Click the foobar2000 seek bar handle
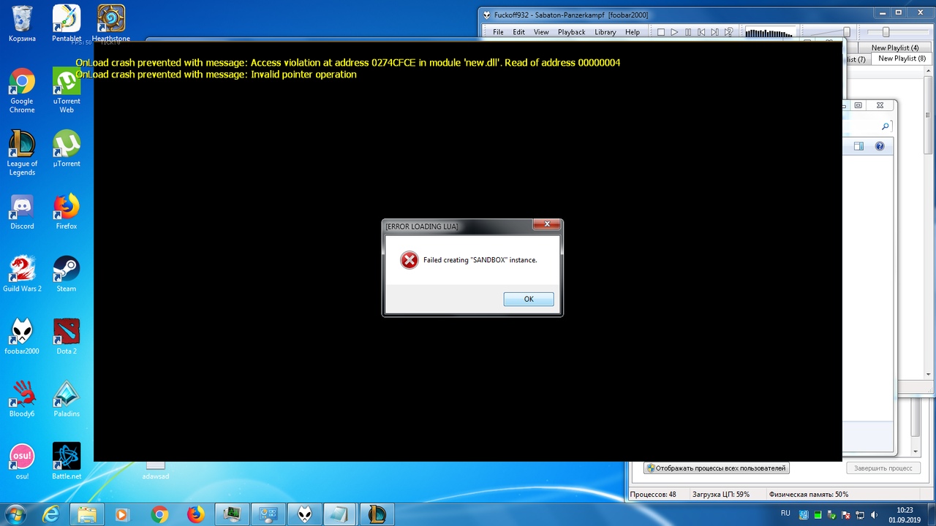Screen dimensions: 936x526 tap(886, 32)
